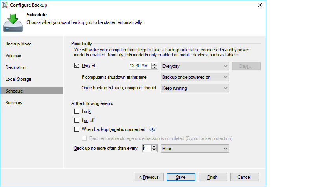Open the Keep running dropdown
Screen dimensions: 322x187
point(195,88)
